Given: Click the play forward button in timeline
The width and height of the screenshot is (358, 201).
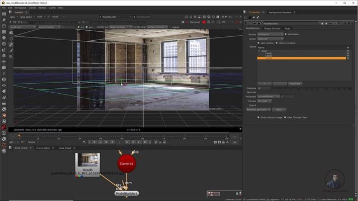Looking at the screenshot, I should coord(127,142).
